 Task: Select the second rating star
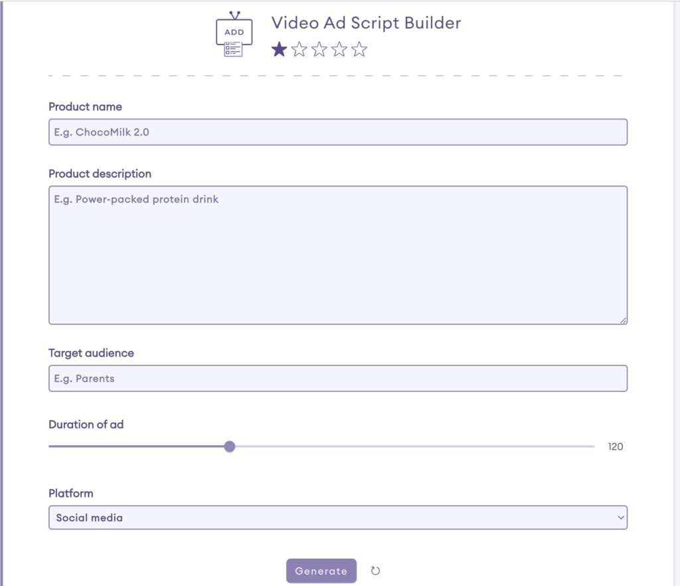tap(299, 49)
